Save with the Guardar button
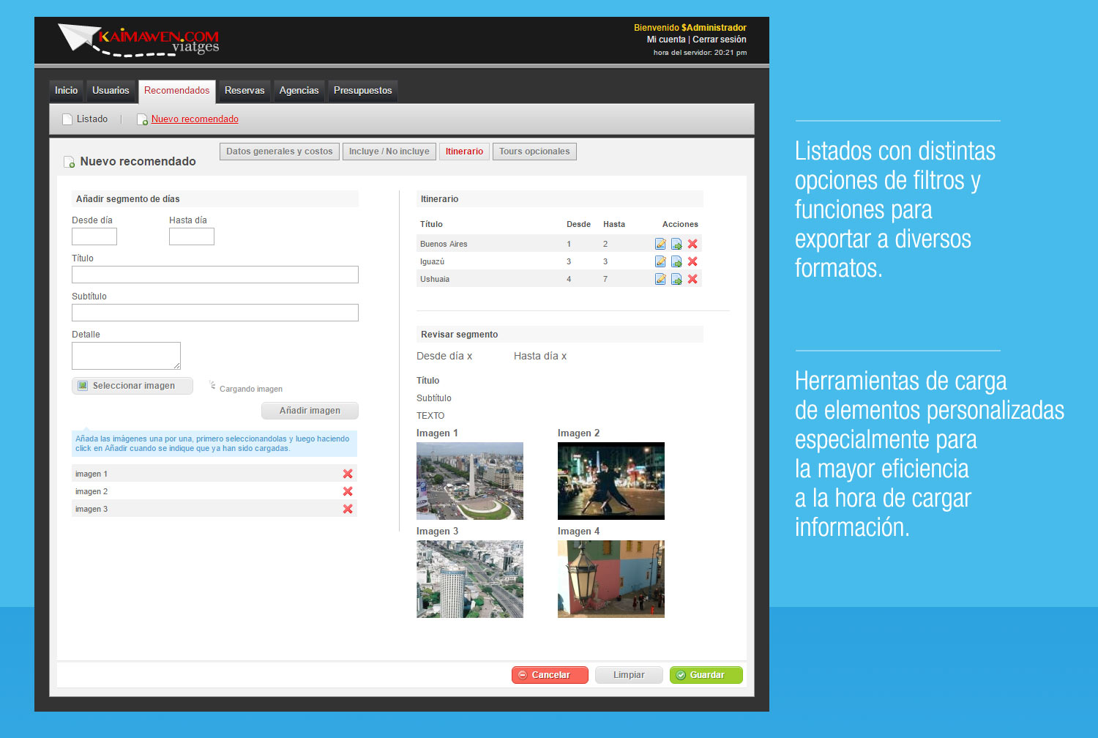1098x738 pixels. pos(706,675)
